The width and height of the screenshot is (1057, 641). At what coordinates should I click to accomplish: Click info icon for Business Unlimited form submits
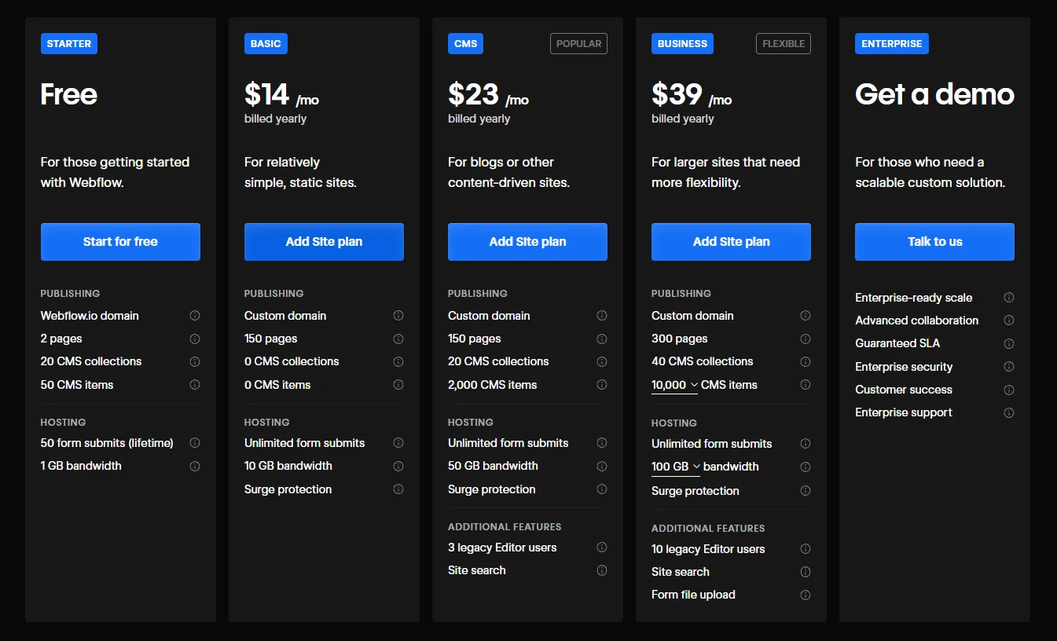click(x=806, y=444)
